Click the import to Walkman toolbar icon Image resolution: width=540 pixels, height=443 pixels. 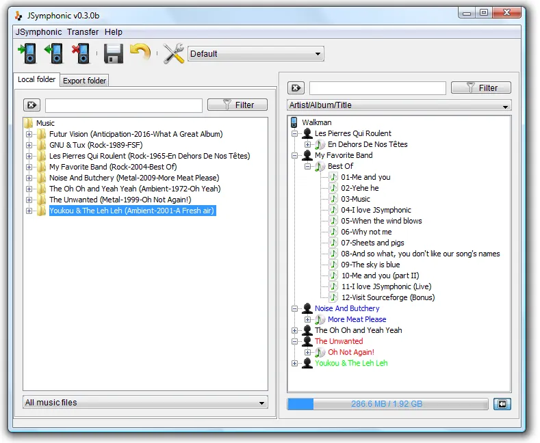click(x=27, y=53)
